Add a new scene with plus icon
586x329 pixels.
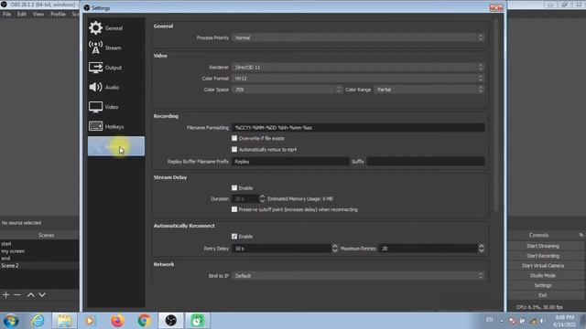coord(6,295)
